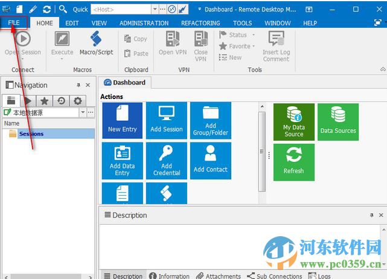The height and width of the screenshot is (279, 387).
Task: Select the Dashboard tab
Action: (124, 83)
